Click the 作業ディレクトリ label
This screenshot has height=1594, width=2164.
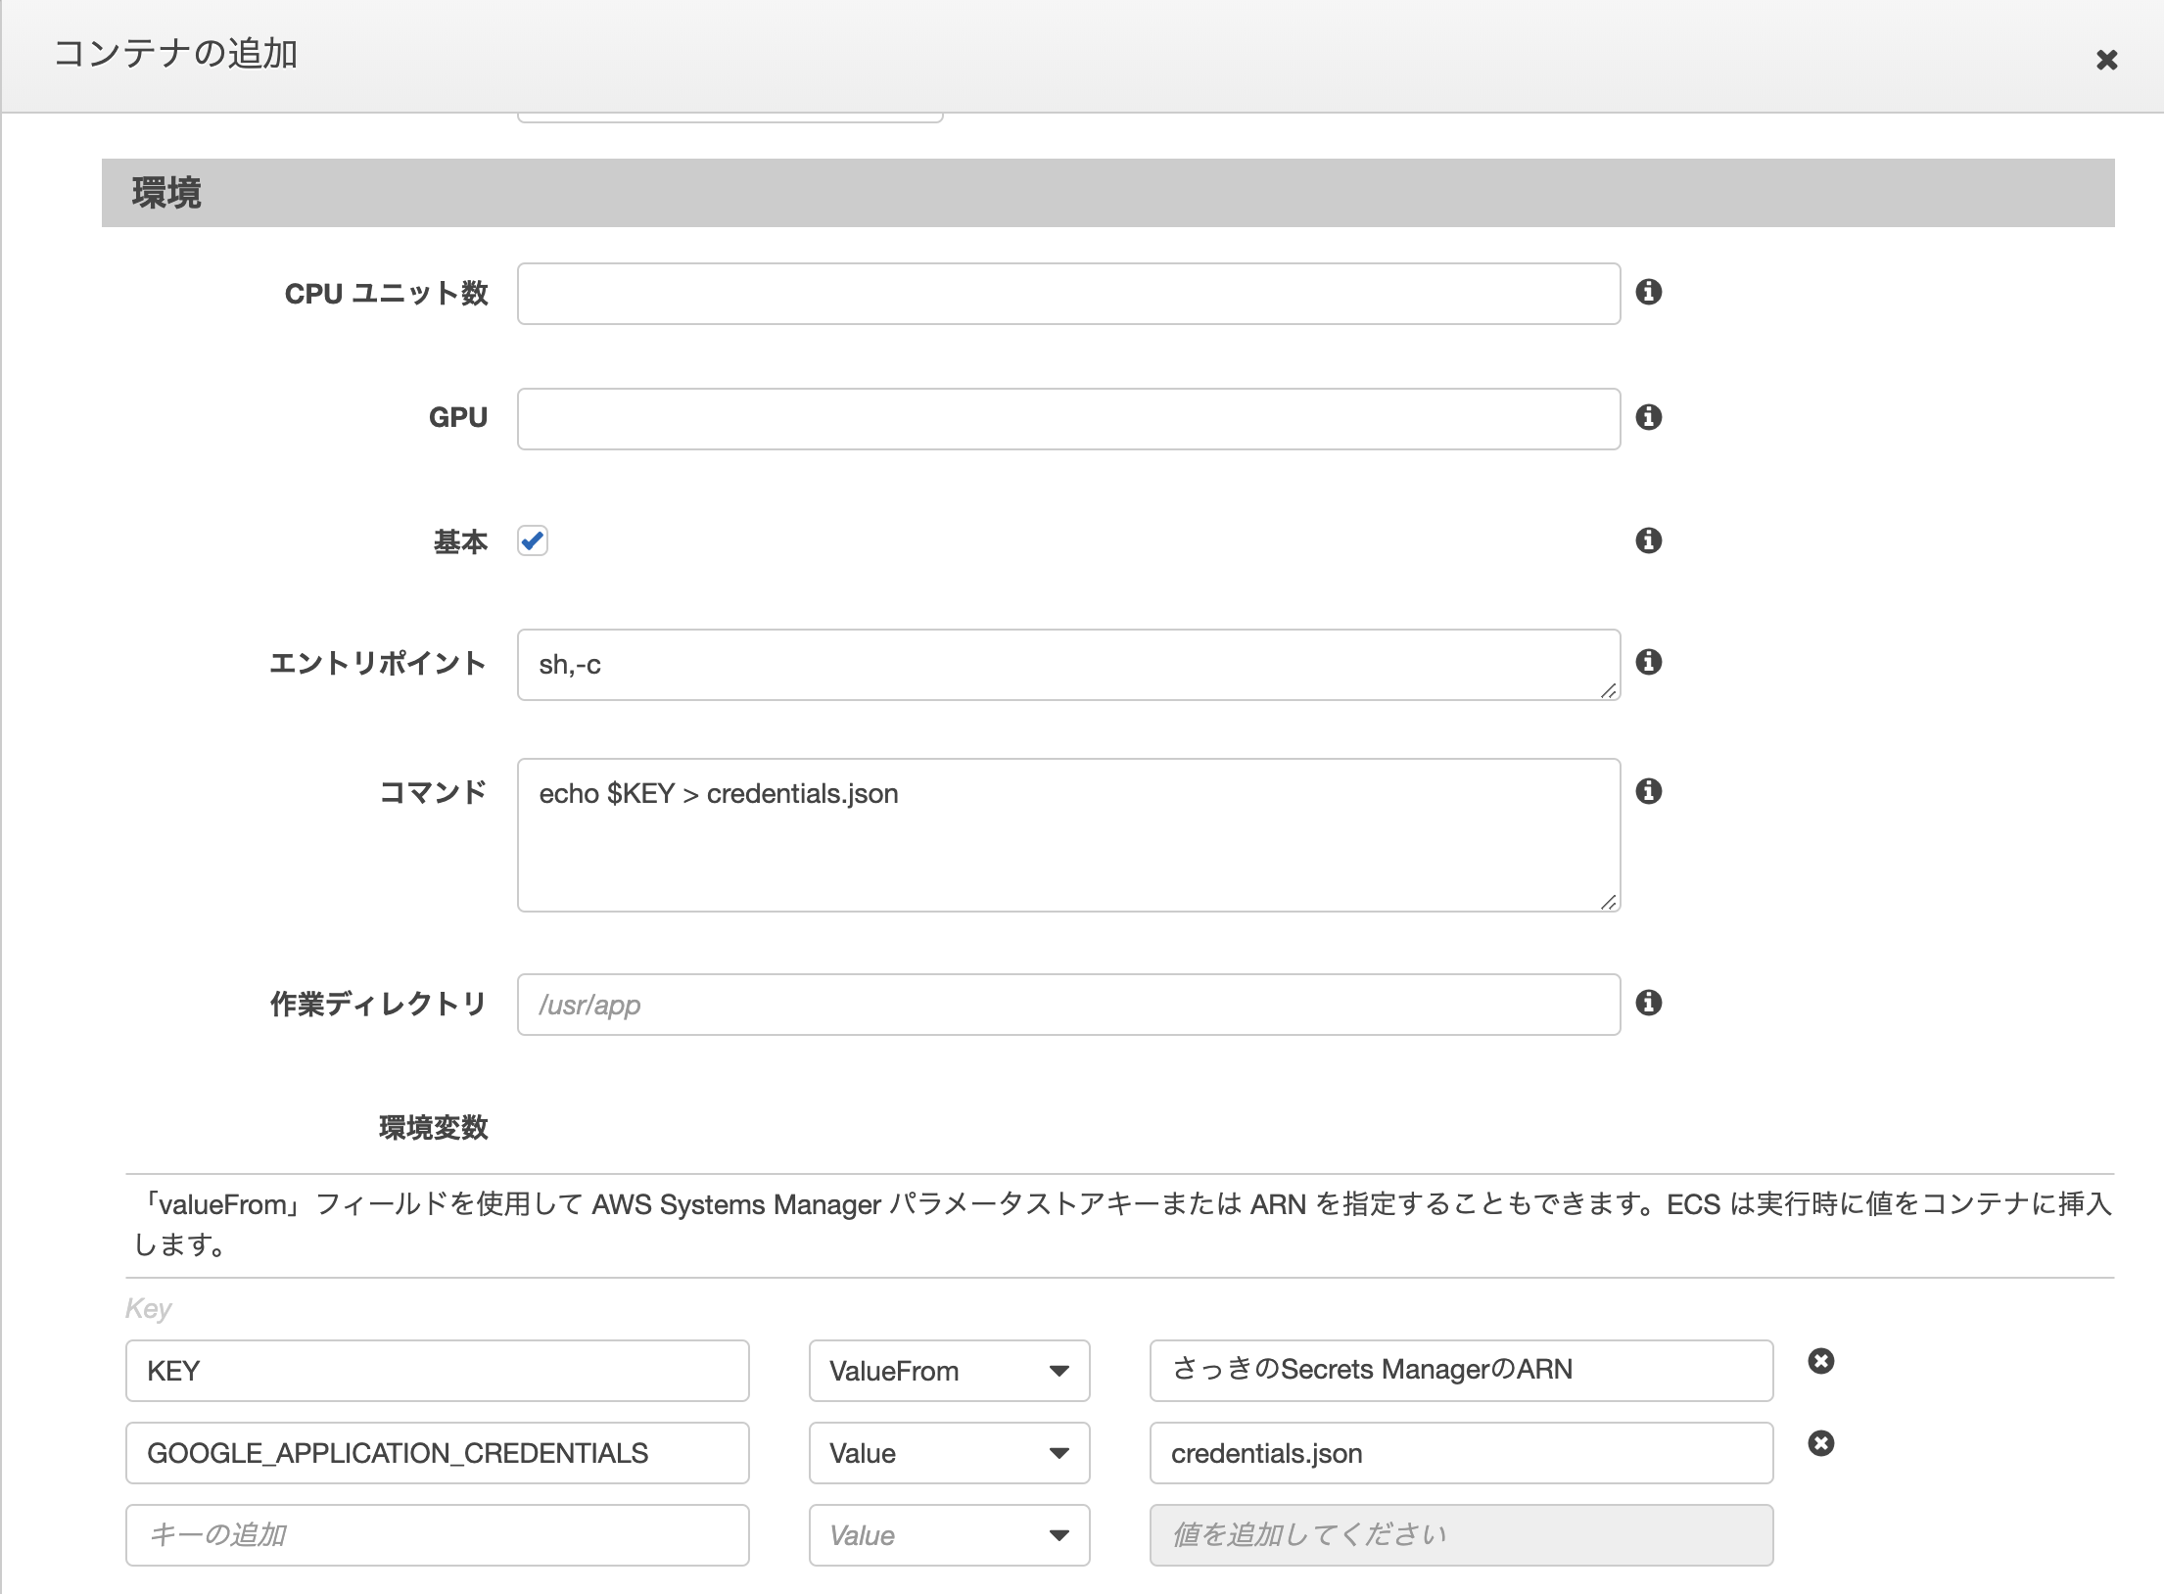[x=378, y=1005]
